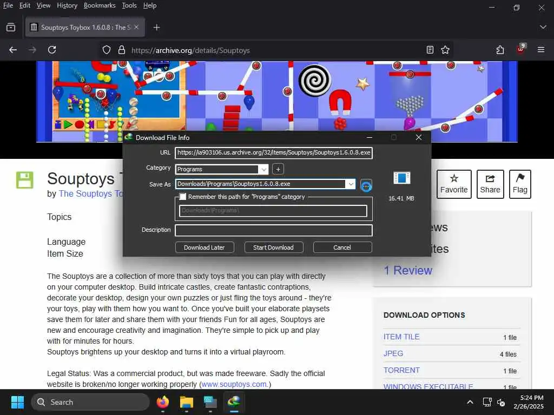Close the Souptoys Toybox tab

(136, 27)
